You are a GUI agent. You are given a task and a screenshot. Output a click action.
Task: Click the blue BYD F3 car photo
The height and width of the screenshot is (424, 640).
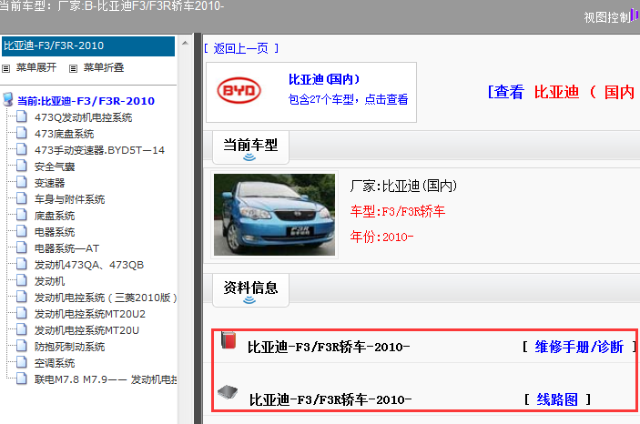274,215
